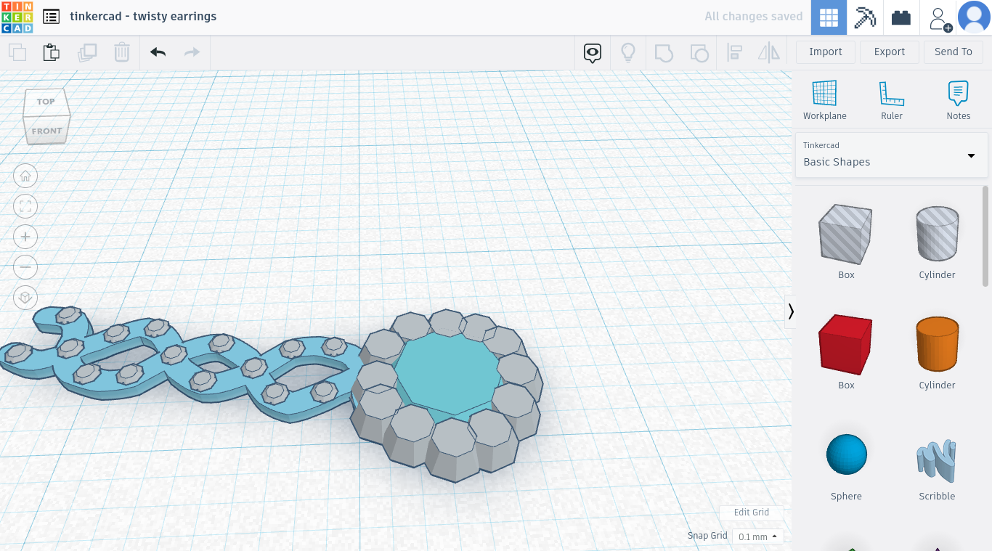Click the FRONT face of view cube
Viewport: 992px width, 551px height.
pos(46,131)
